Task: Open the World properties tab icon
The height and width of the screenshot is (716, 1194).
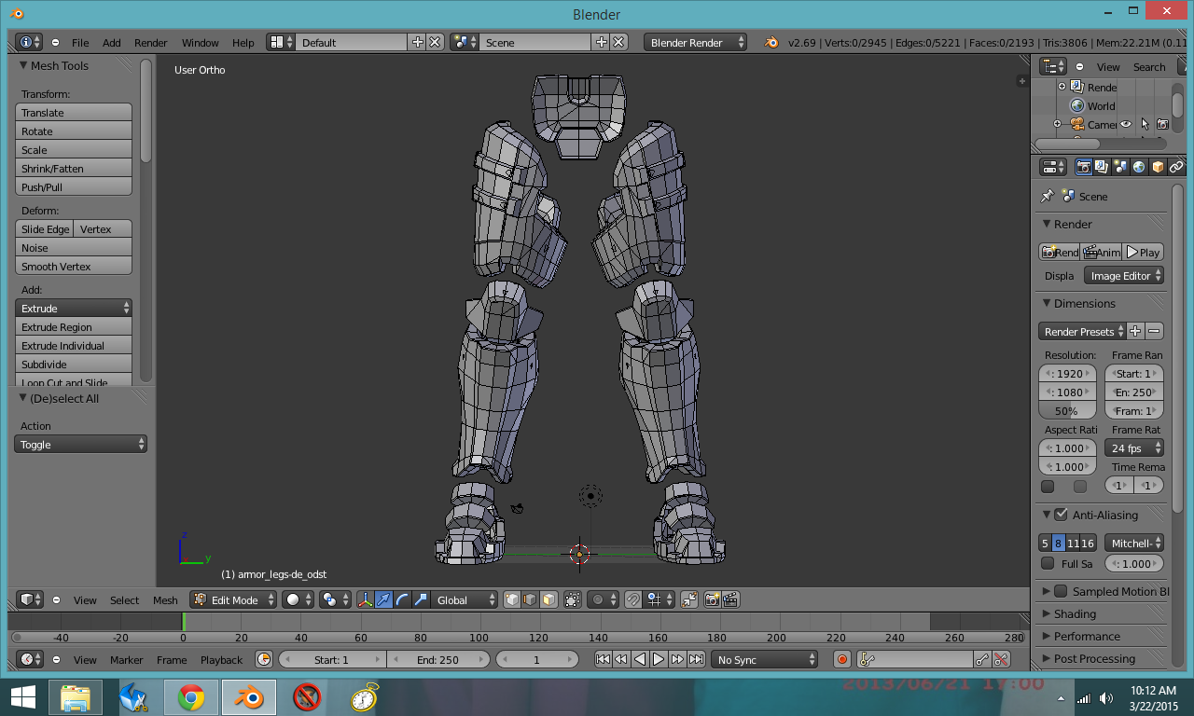Action: coord(1139,168)
